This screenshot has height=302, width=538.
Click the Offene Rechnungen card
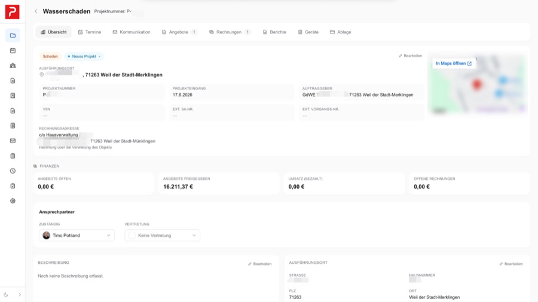(x=469, y=184)
